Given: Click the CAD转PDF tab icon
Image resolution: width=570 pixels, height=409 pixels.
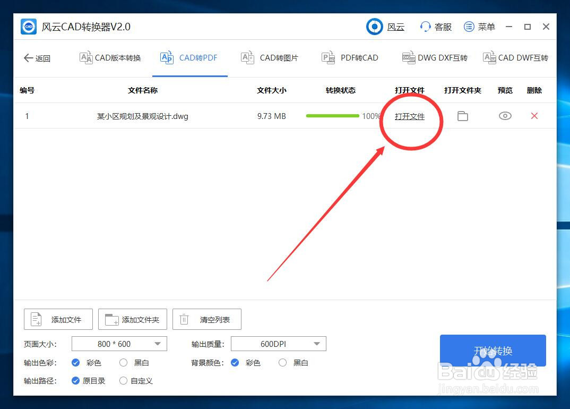Looking at the screenshot, I should (167, 57).
